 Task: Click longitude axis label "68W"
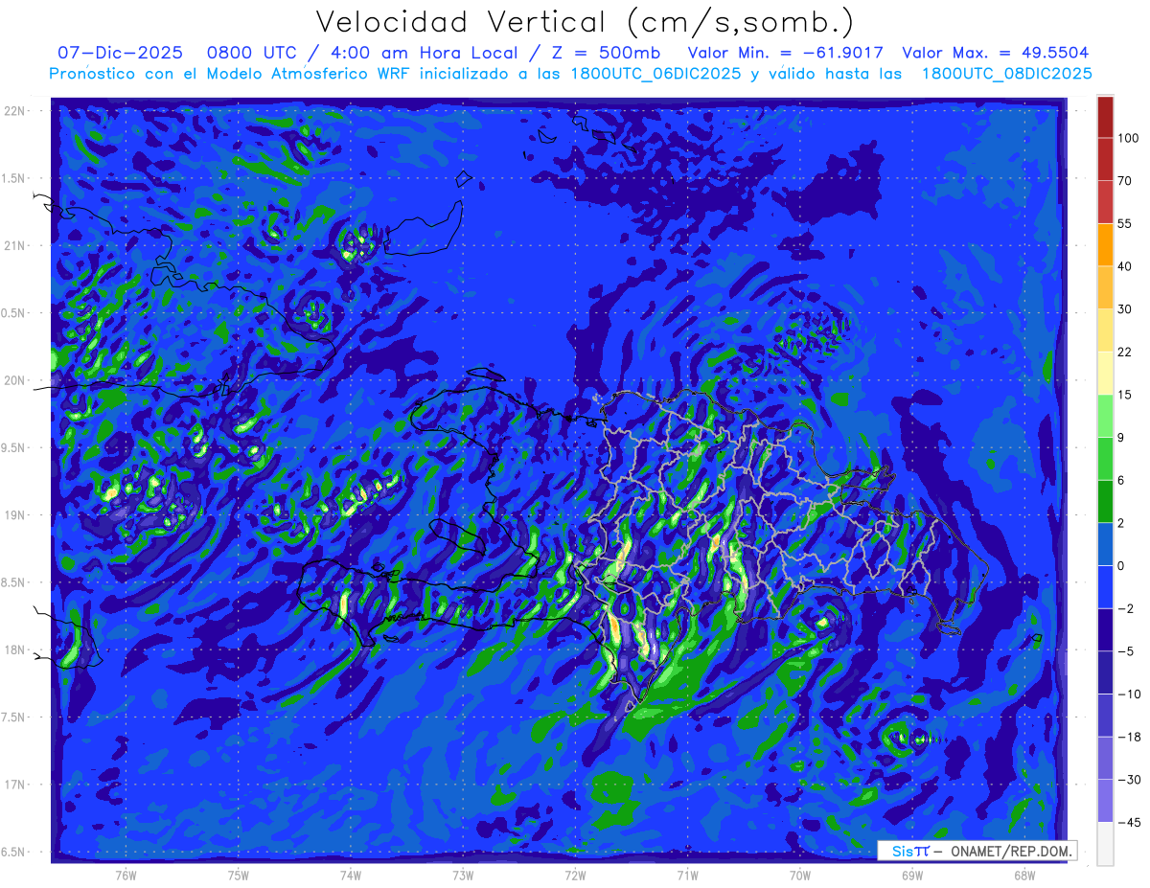click(1023, 875)
